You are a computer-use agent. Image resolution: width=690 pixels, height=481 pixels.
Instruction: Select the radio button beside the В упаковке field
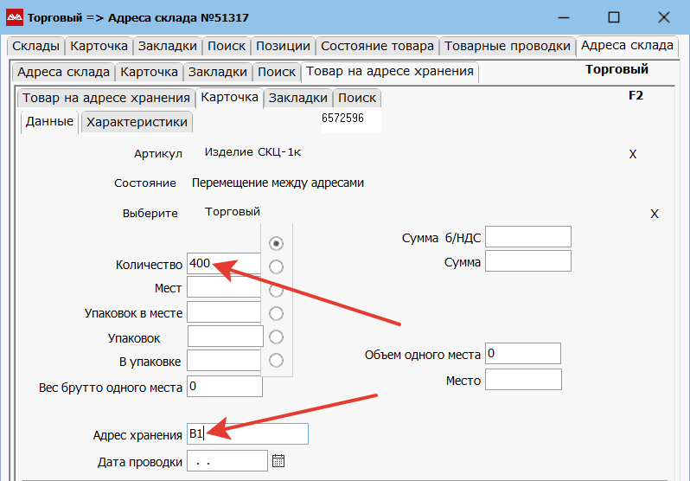pyautogui.click(x=277, y=360)
